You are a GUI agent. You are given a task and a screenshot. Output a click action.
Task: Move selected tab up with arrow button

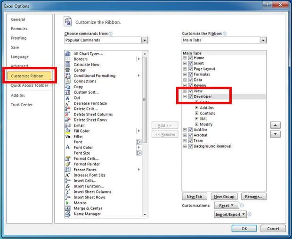point(275,125)
